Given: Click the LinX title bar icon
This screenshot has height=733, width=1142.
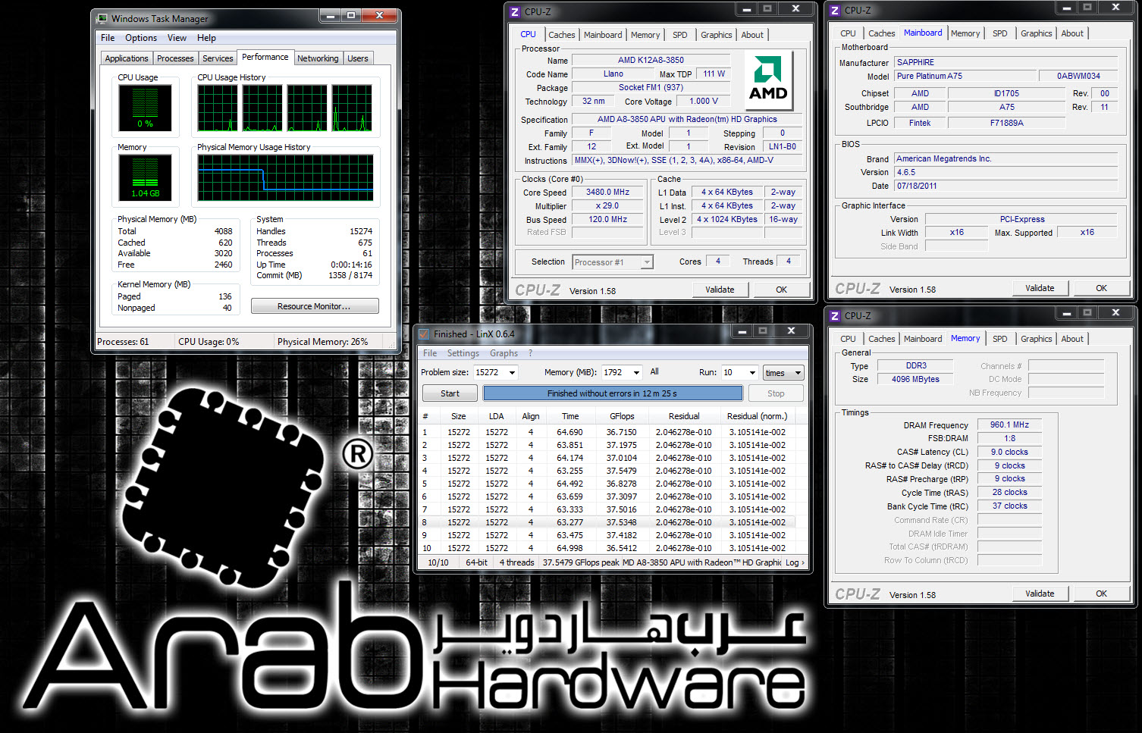Looking at the screenshot, I should [x=423, y=334].
